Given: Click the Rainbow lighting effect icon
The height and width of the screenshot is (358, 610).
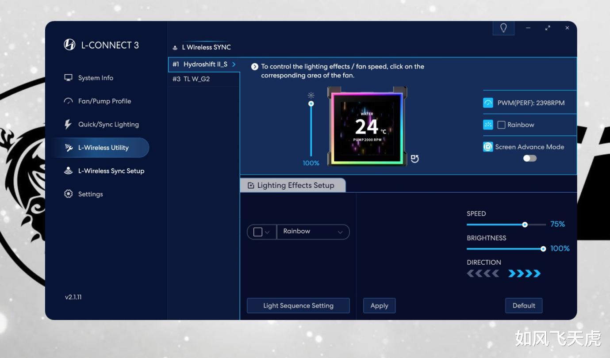Looking at the screenshot, I should [488, 125].
